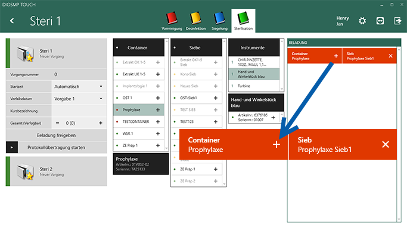Add sieve ZE Präp 1 with its plus
This screenshot has width=407, height=228.
216,169
